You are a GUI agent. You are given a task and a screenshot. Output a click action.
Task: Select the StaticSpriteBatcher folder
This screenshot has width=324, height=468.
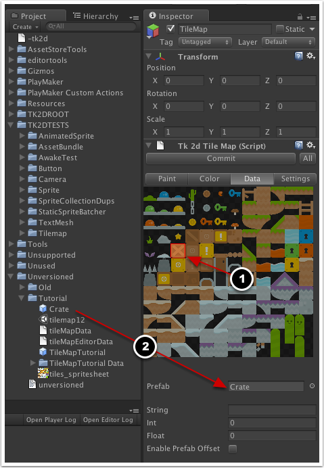tap(66, 212)
